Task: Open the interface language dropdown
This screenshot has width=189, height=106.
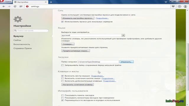Action: [x=93, y=35]
